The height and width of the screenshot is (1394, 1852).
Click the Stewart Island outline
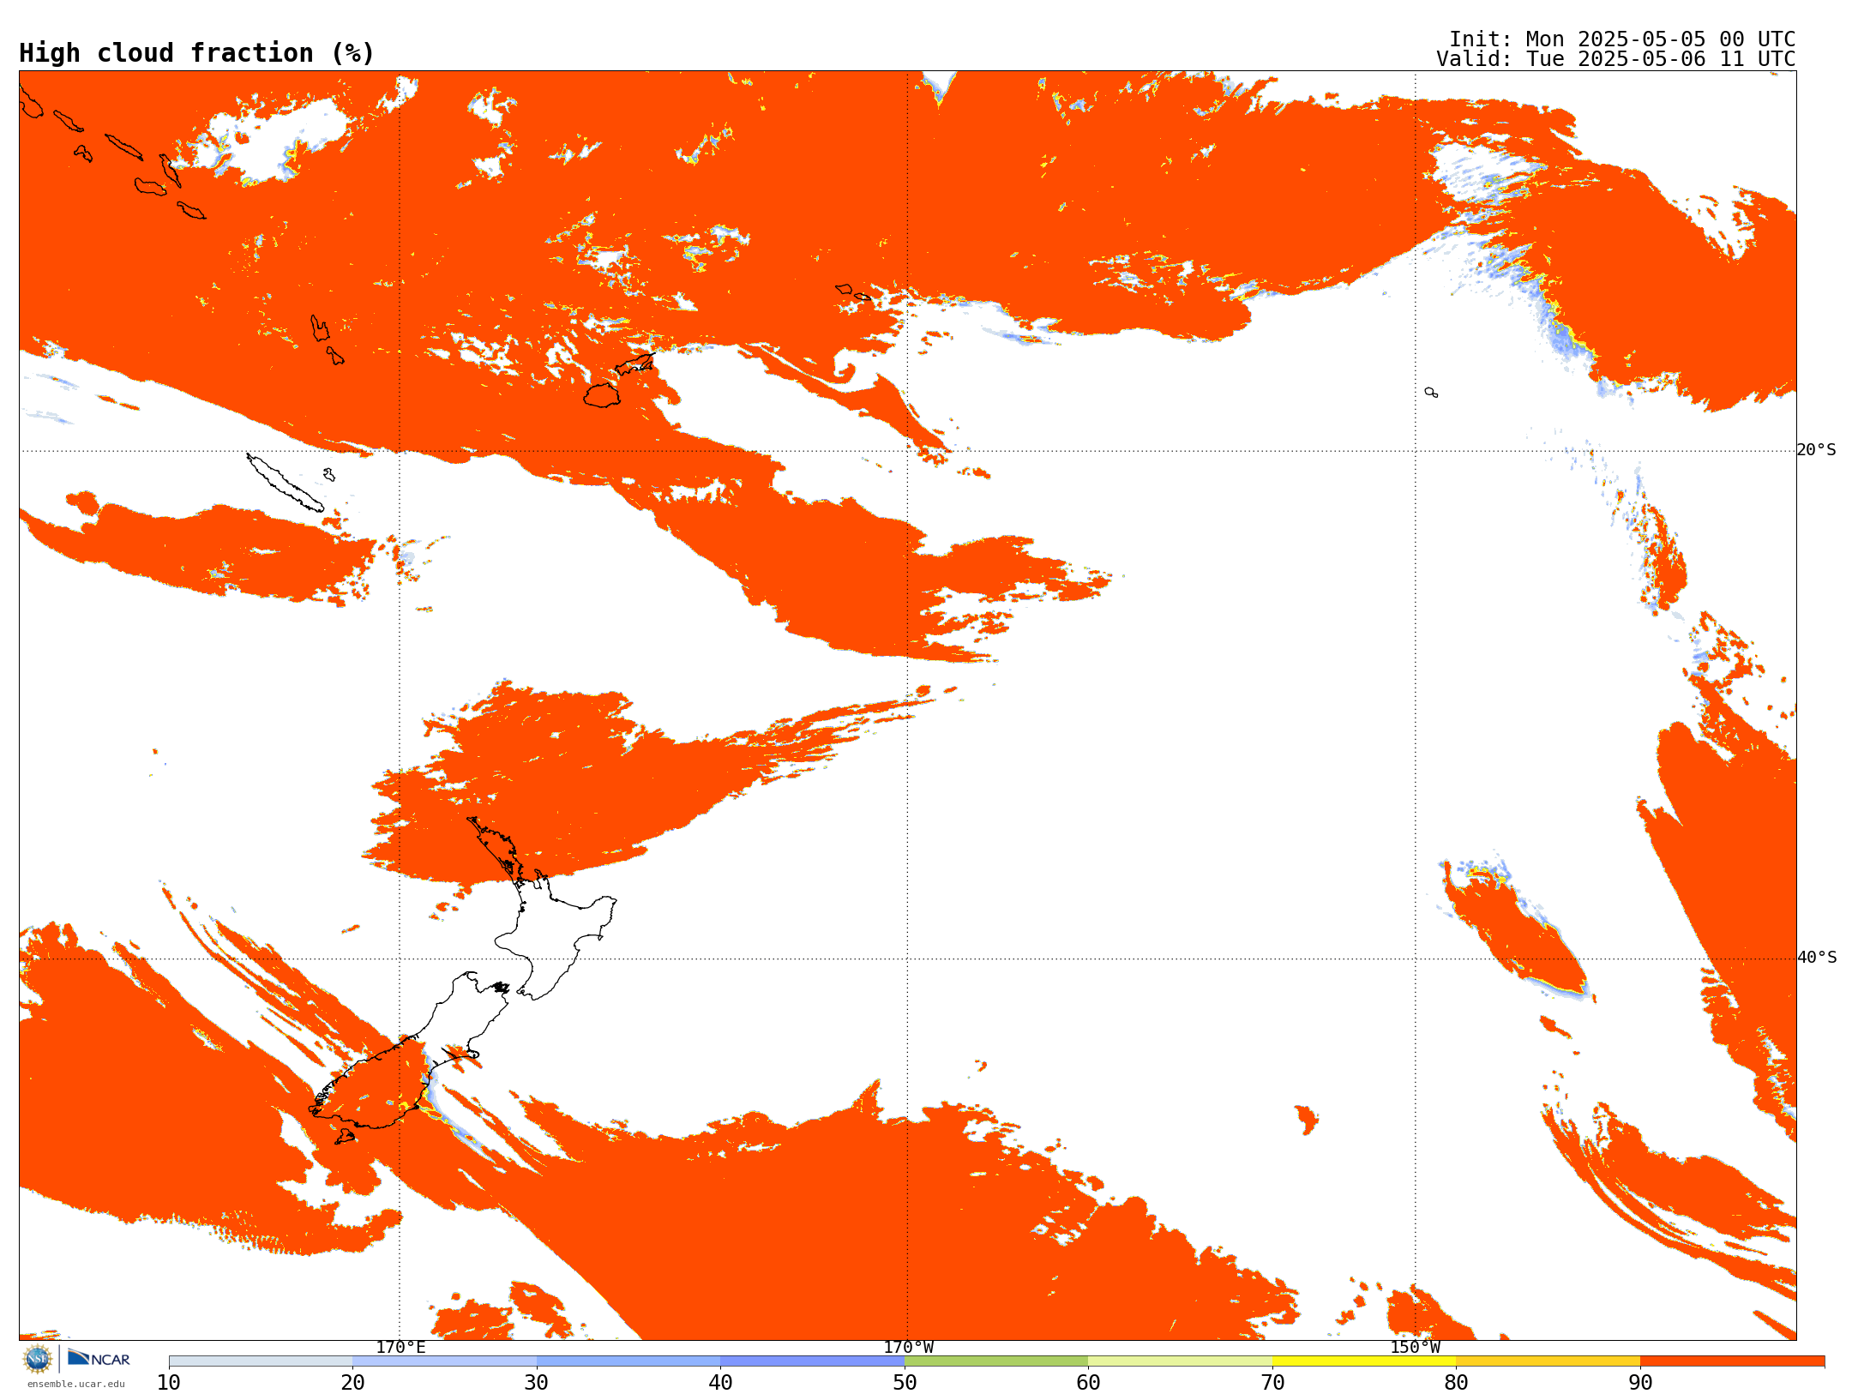345,1137
